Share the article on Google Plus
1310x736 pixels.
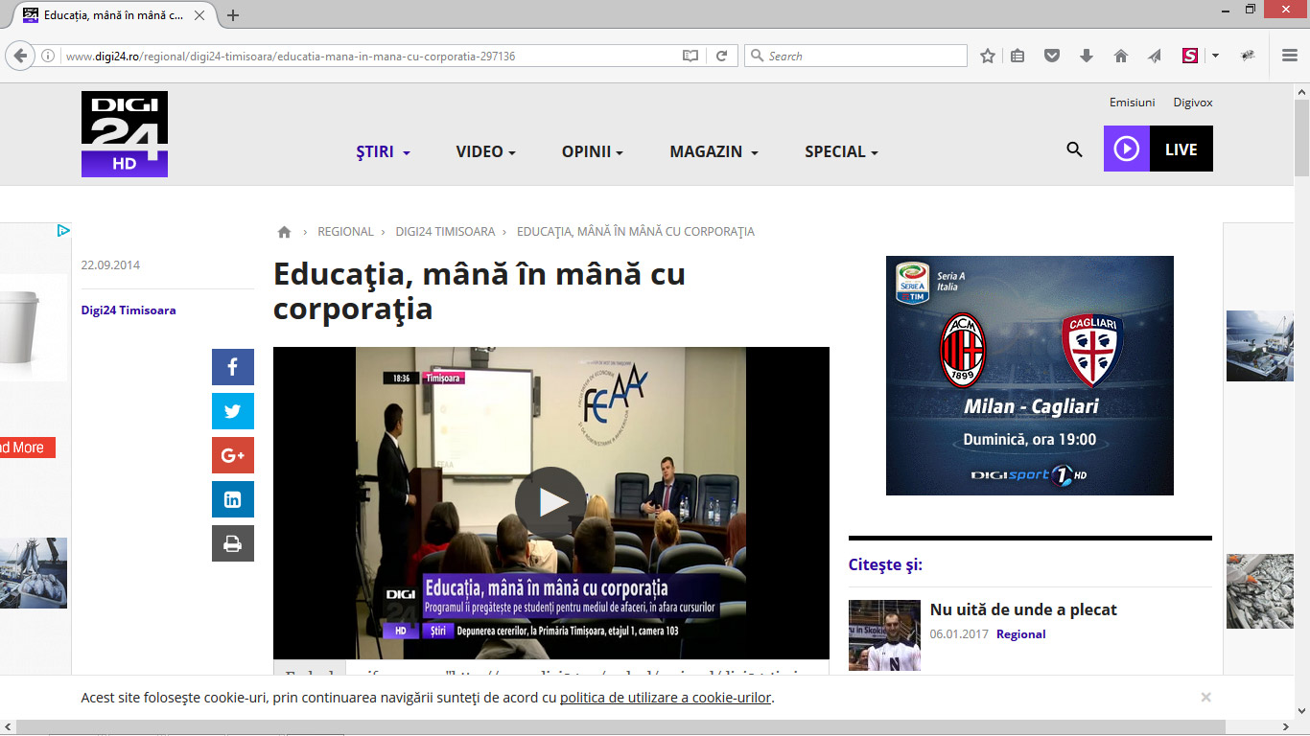pos(233,455)
